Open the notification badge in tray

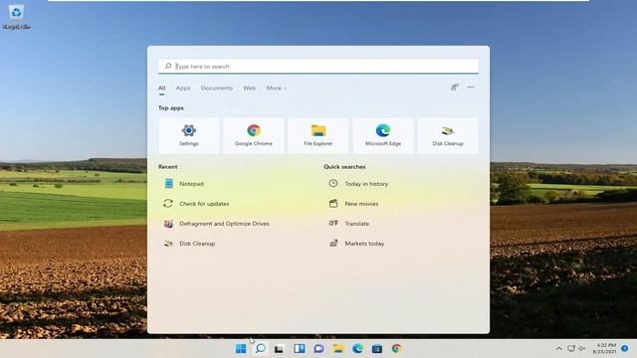point(625,349)
